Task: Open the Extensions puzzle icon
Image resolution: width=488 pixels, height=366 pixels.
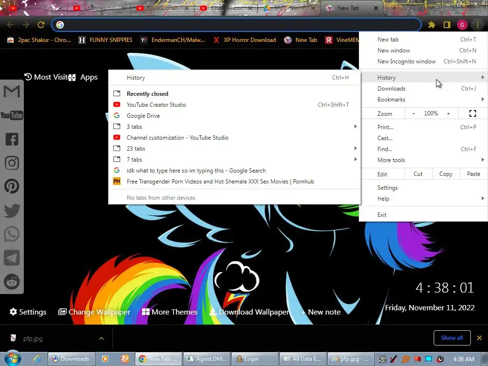Action: [431, 25]
